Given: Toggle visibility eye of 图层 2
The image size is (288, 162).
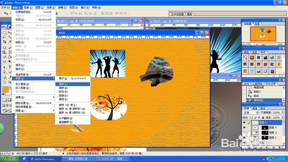Looking at the screenshot, I should (x=244, y=137).
